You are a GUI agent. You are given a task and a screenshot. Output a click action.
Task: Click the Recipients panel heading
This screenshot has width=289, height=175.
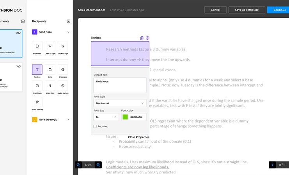pos(39,21)
